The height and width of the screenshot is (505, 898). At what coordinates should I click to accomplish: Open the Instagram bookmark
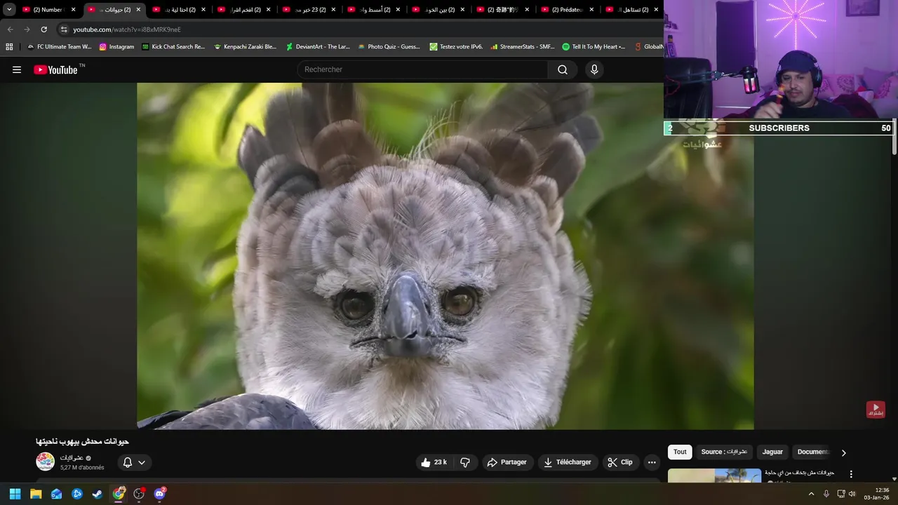pos(116,47)
